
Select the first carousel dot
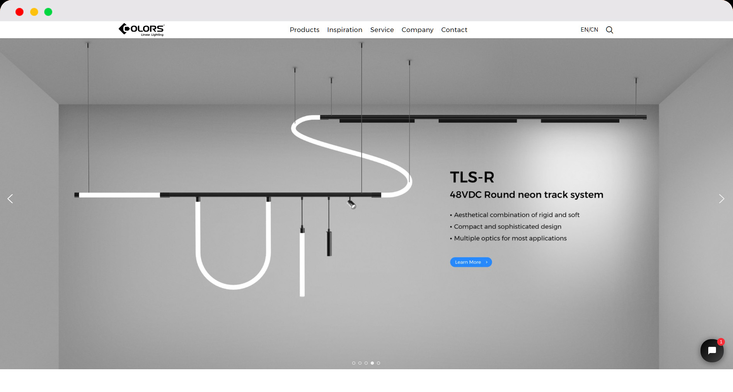pos(354,363)
